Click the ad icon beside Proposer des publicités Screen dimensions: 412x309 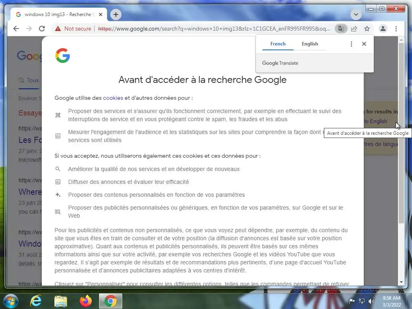58,212
